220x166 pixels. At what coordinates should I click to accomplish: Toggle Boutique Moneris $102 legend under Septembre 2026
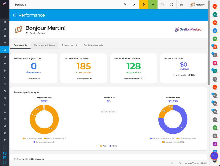coord(55,138)
